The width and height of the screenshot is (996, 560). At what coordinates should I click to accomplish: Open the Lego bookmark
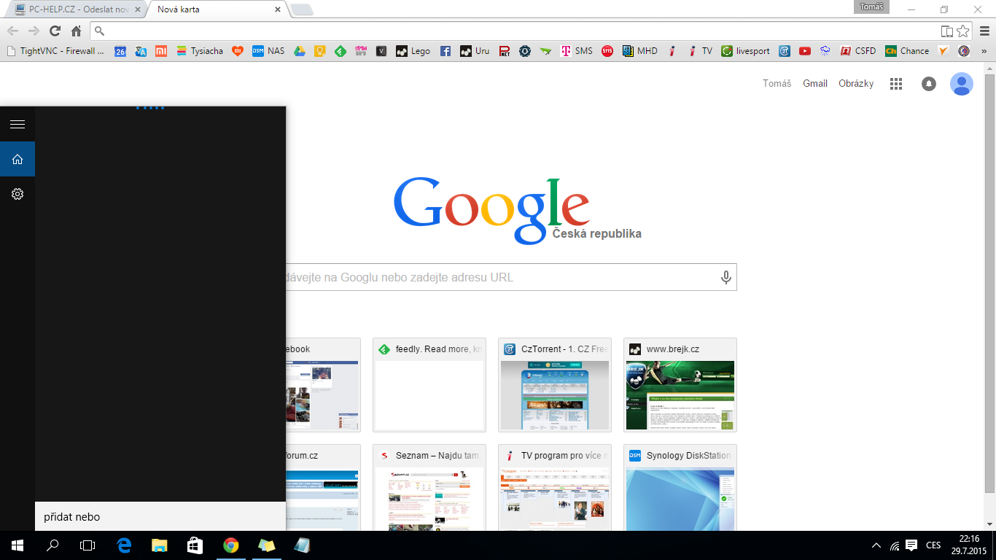point(413,51)
